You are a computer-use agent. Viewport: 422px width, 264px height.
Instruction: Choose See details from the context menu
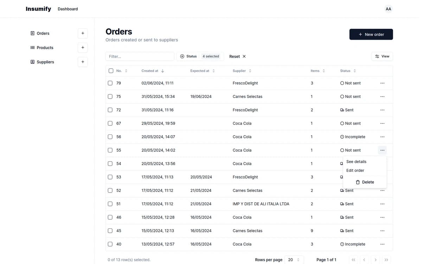365,162
